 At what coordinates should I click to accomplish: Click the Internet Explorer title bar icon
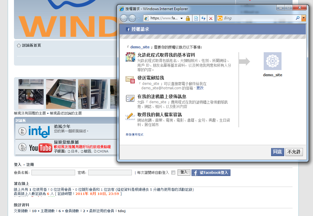point(121,9)
